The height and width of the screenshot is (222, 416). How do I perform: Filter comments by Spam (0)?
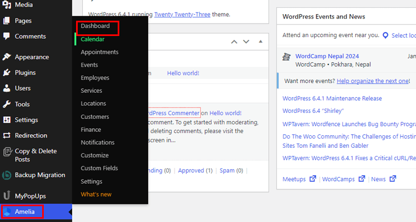pyautogui.click(x=232, y=171)
